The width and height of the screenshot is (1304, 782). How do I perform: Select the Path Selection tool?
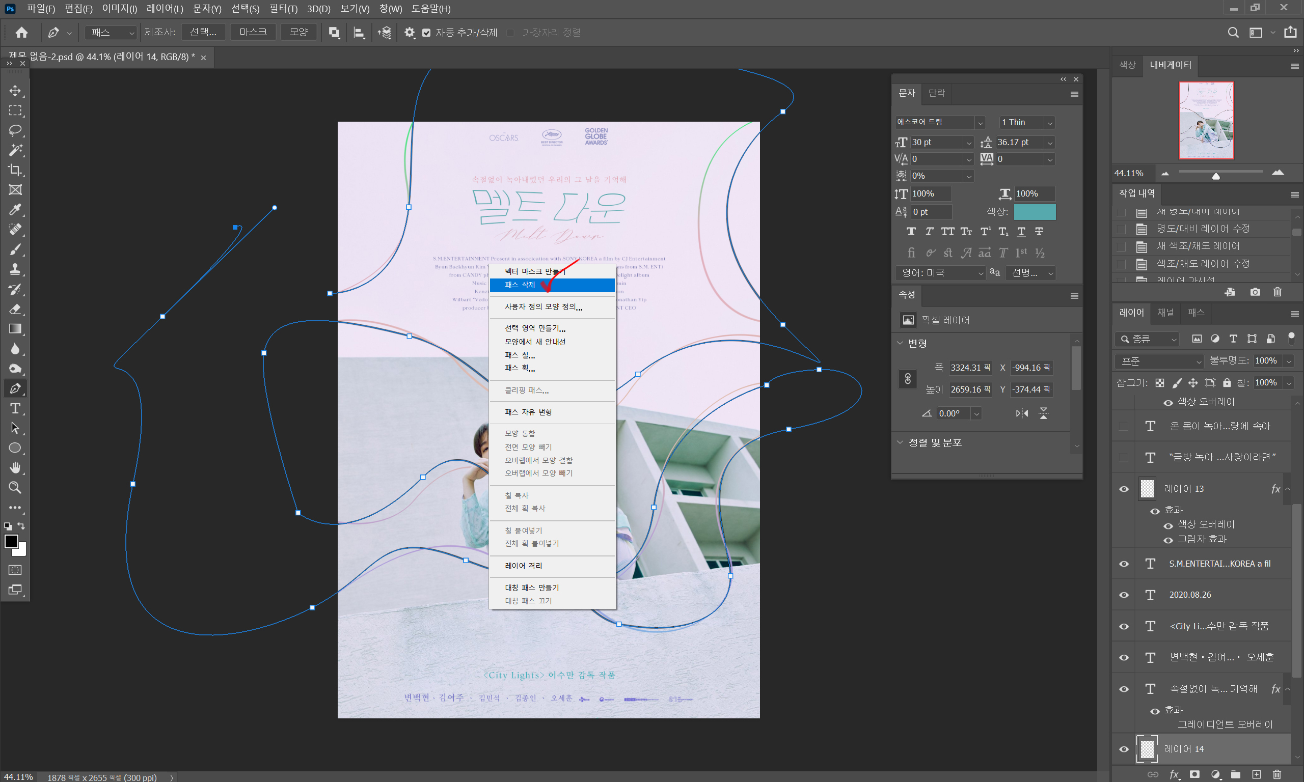[x=15, y=428]
